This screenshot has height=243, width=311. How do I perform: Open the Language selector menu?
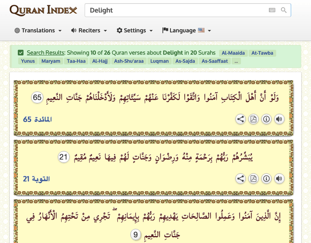click(x=186, y=30)
